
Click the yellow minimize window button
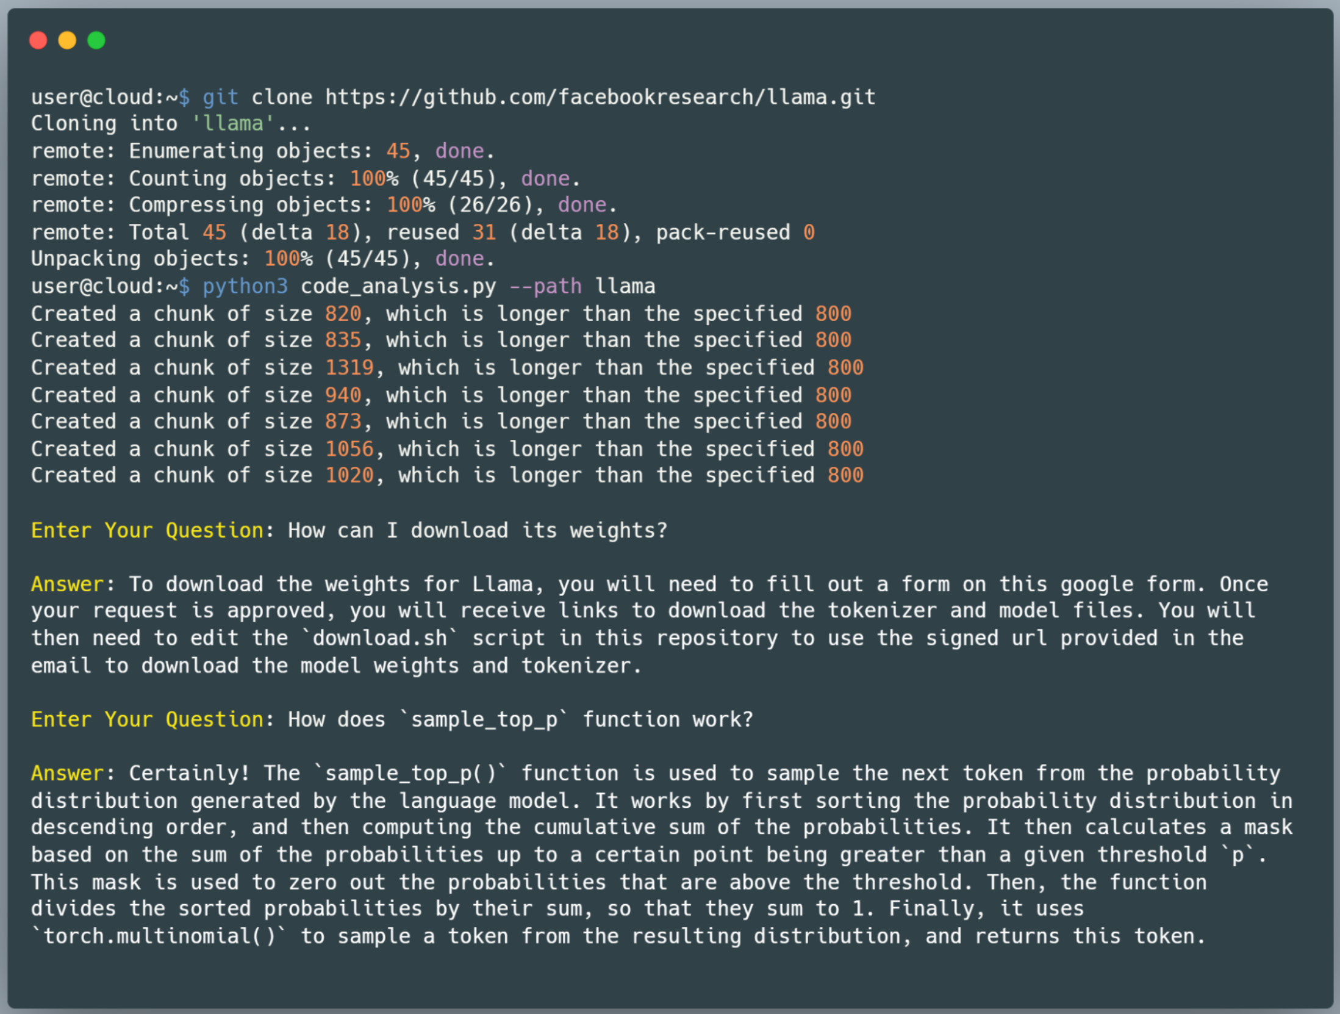pyautogui.click(x=67, y=40)
